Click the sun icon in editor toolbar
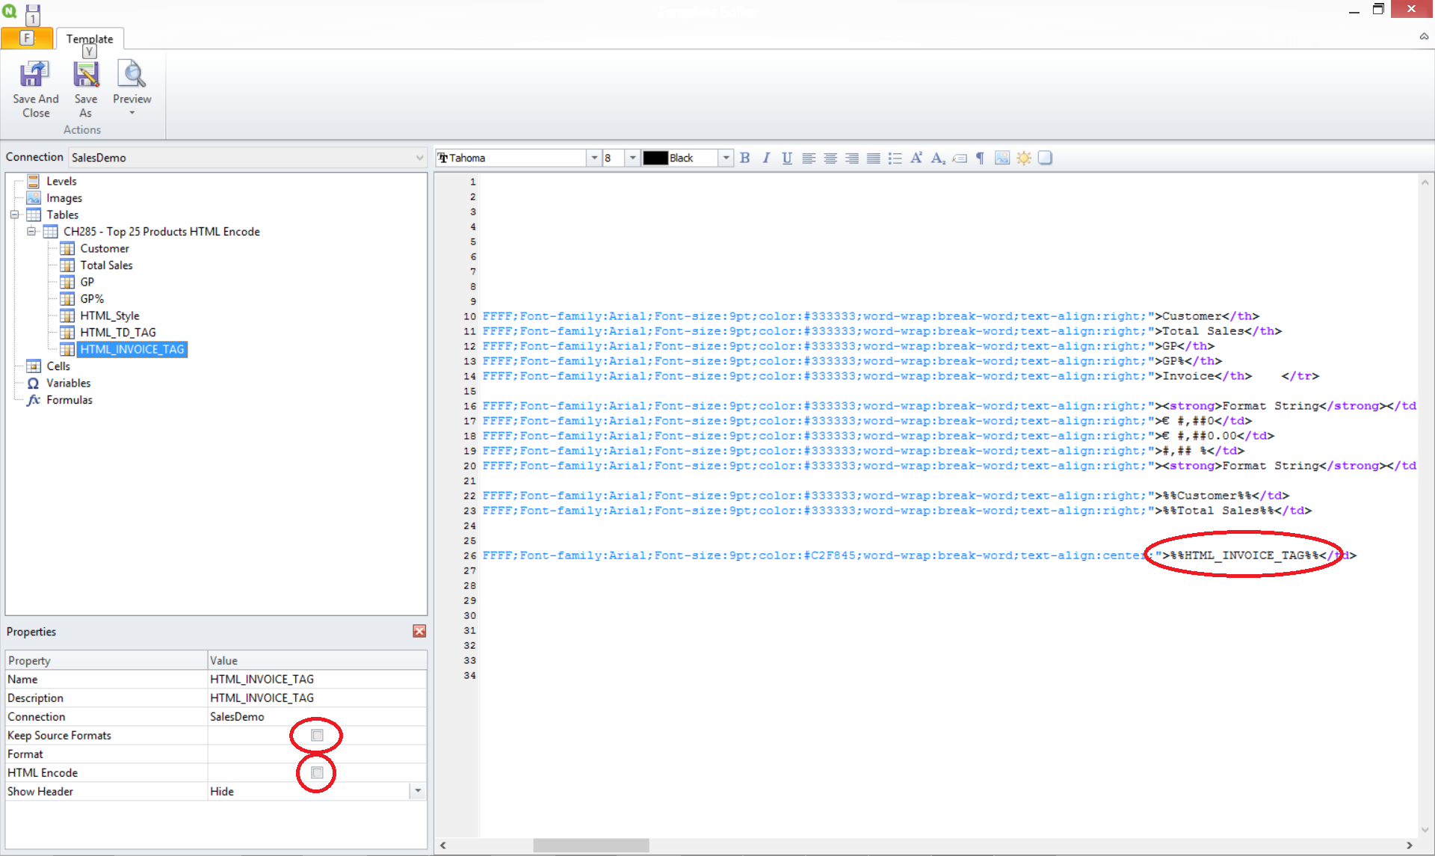Screen dimensions: 1435x856 [x=1024, y=158]
